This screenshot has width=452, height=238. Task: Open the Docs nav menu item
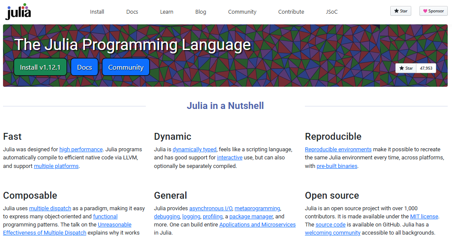[x=132, y=12]
